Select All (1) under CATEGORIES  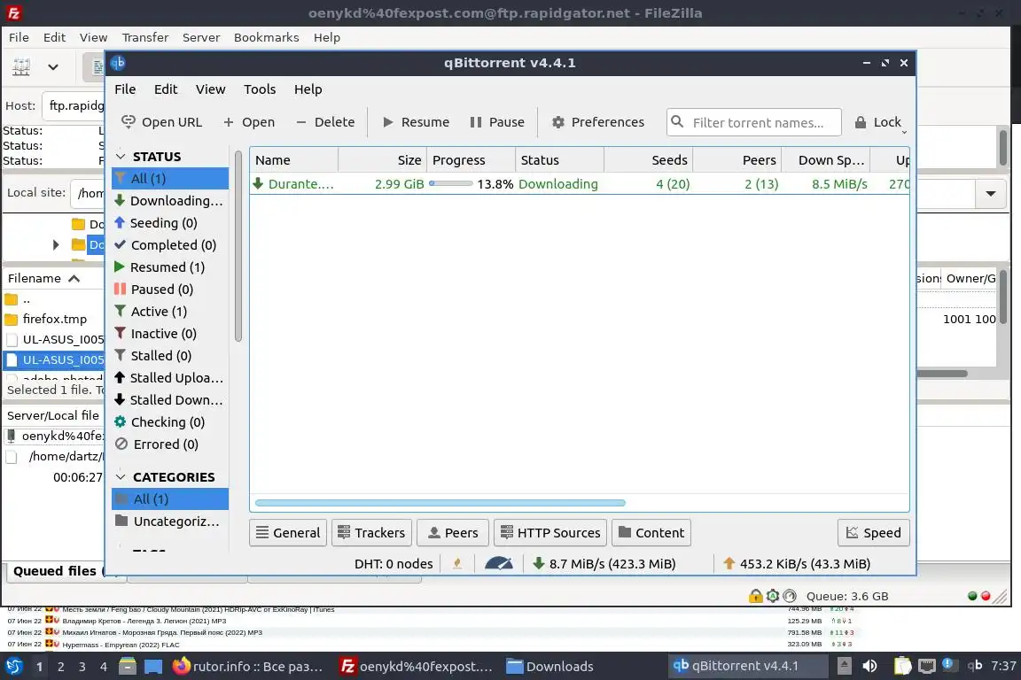click(x=170, y=499)
